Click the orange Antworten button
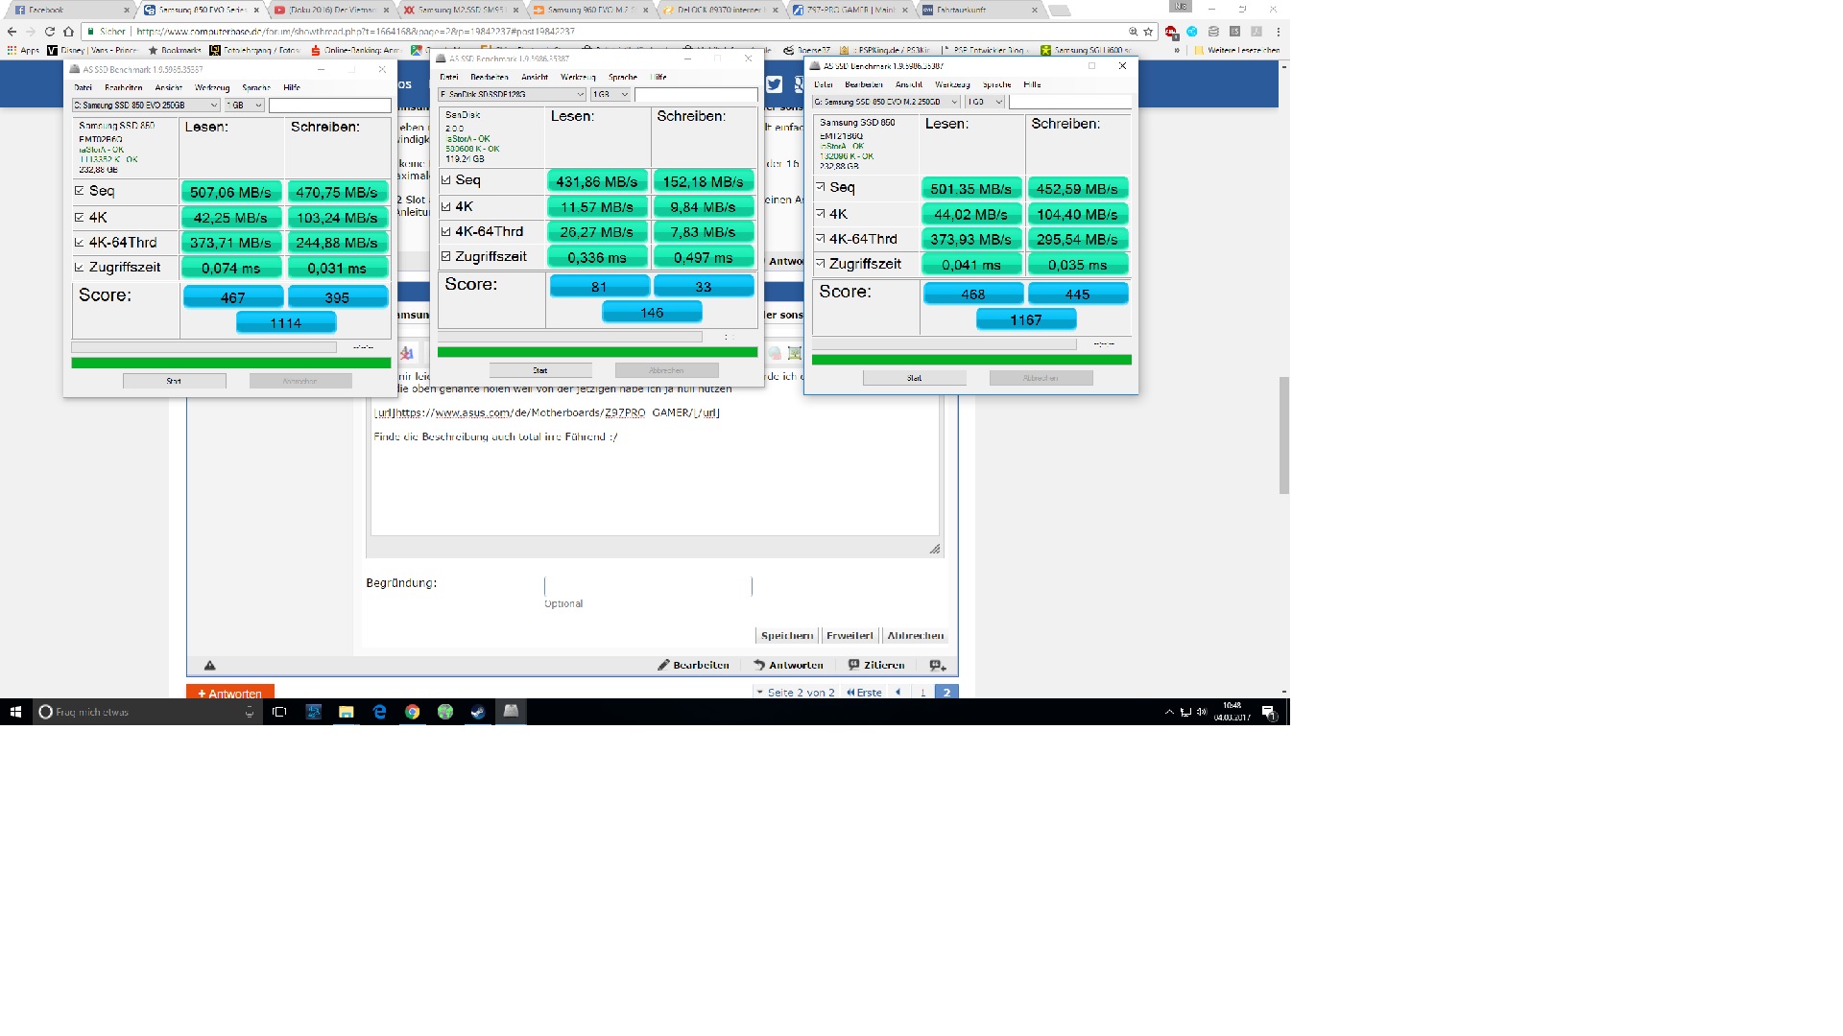 point(229,694)
